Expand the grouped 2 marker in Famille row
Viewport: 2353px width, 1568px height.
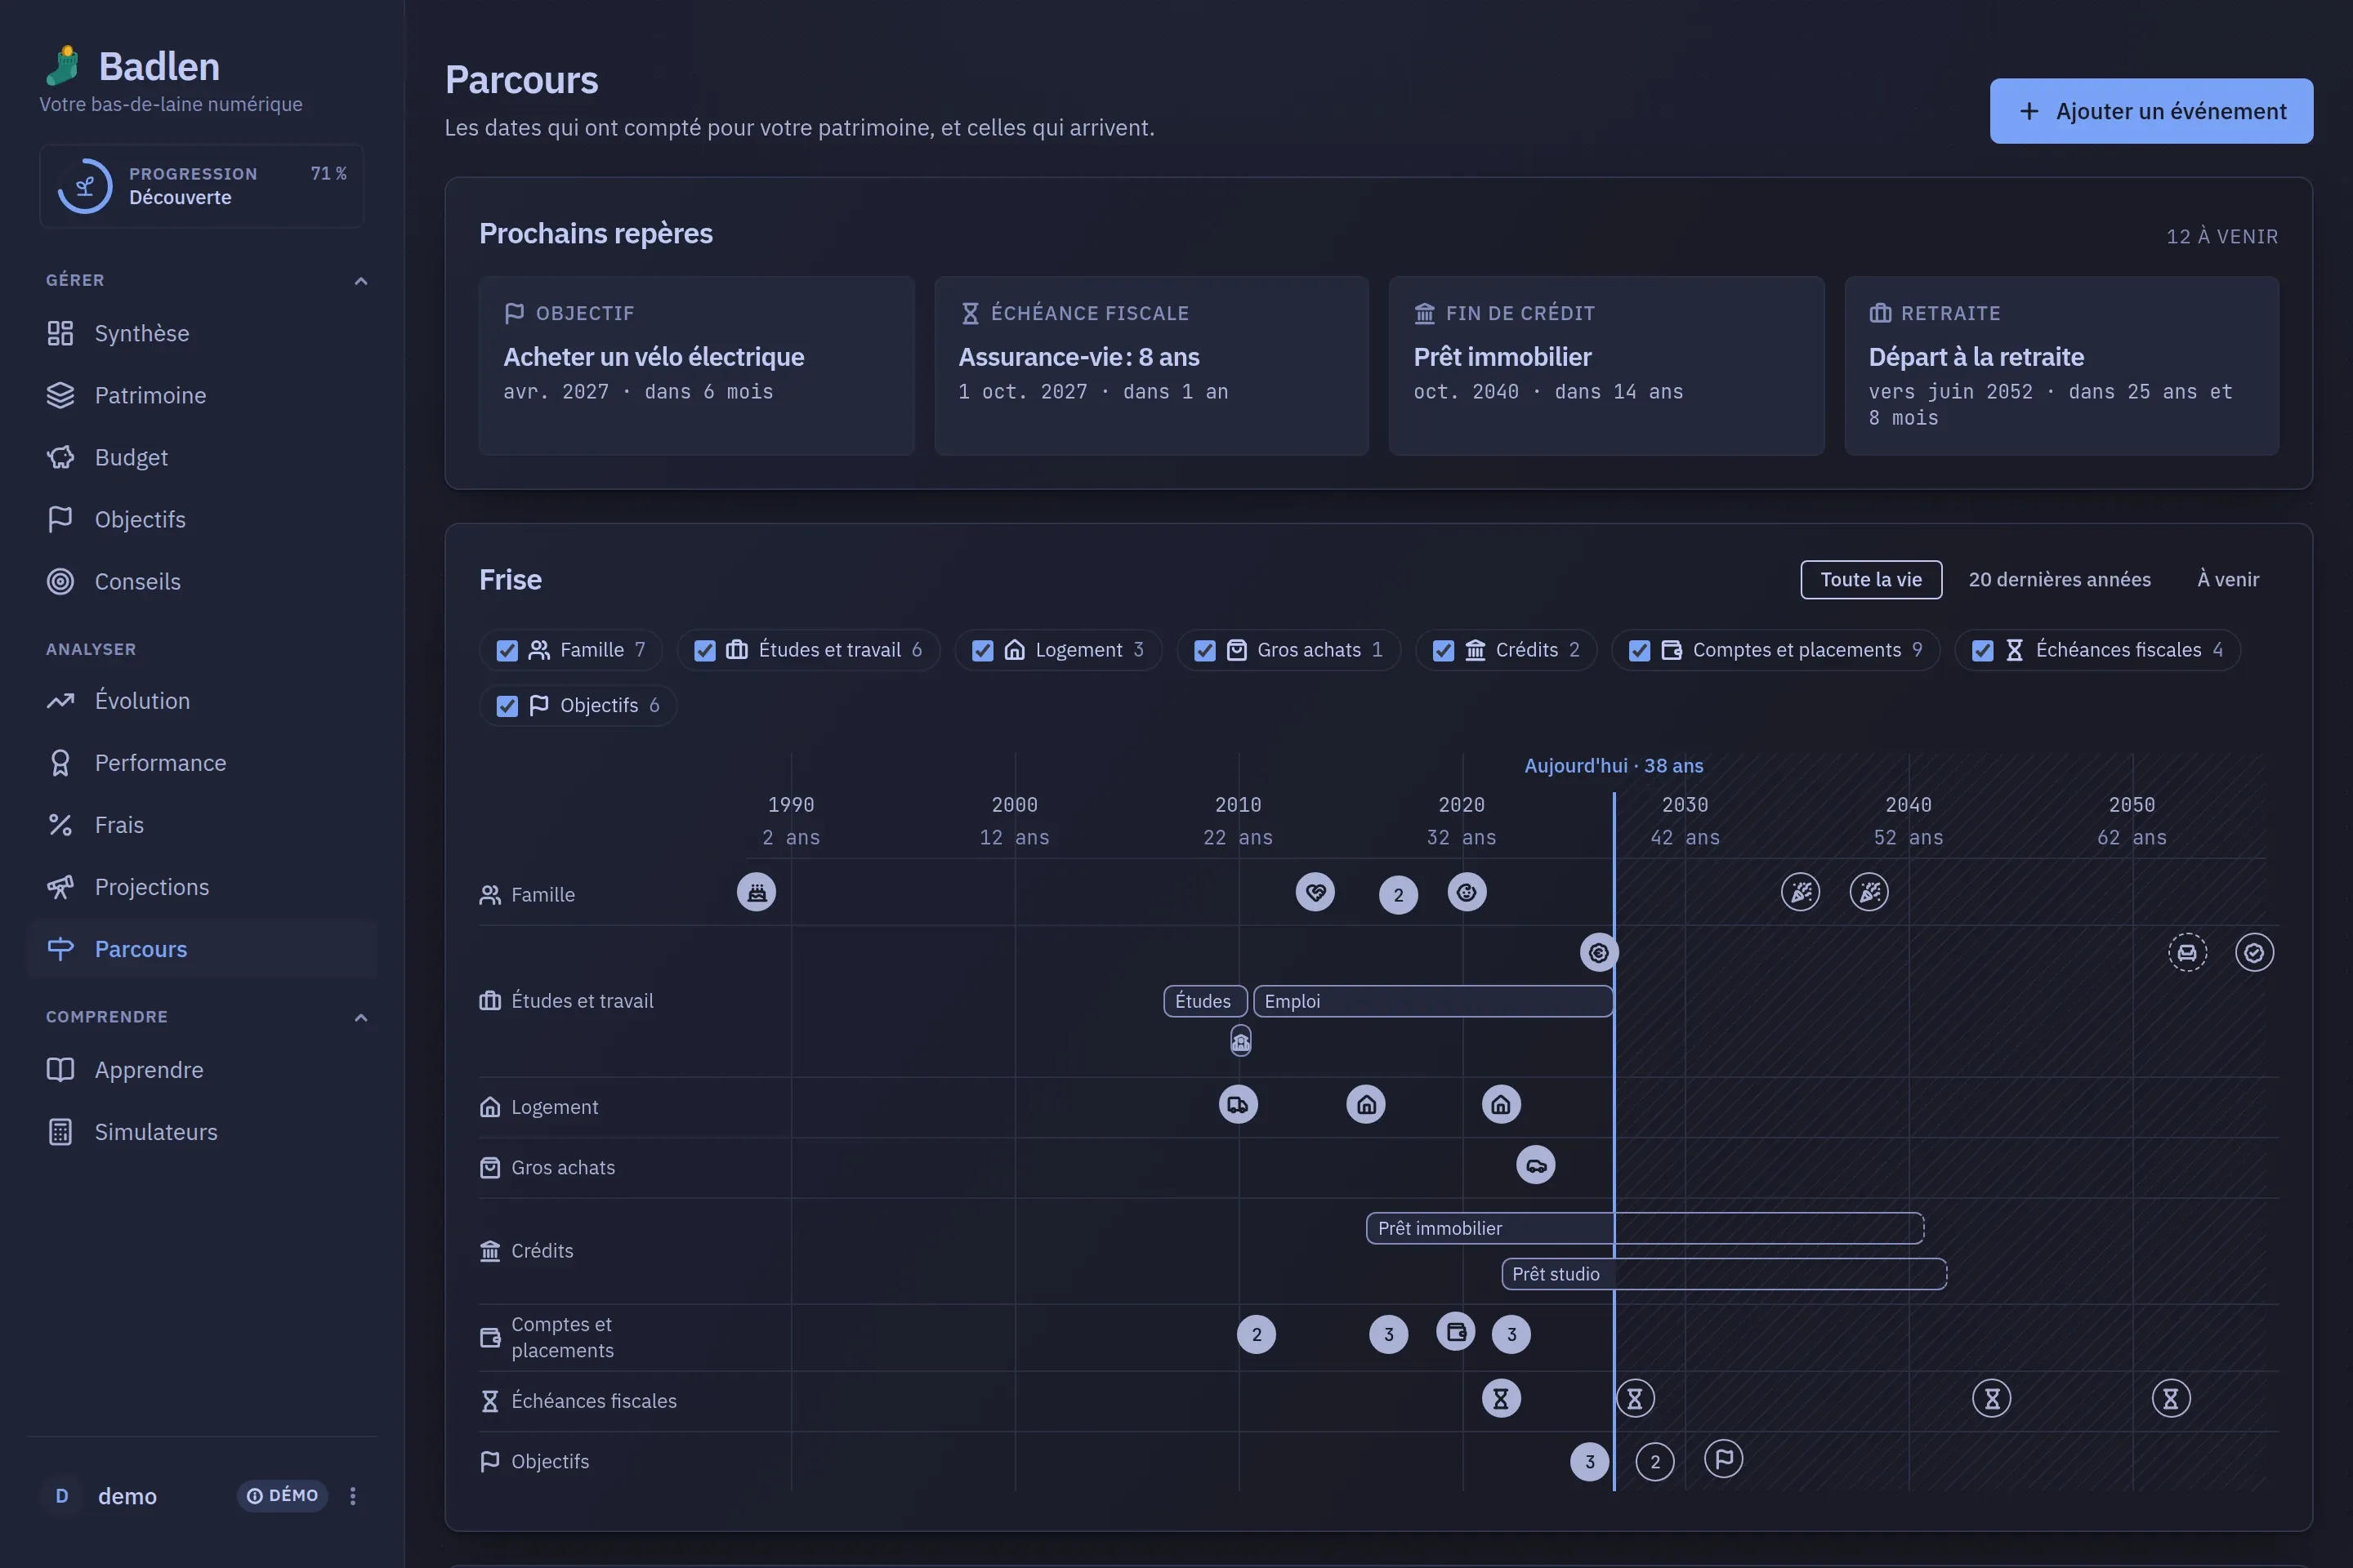click(x=1399, y=895)
